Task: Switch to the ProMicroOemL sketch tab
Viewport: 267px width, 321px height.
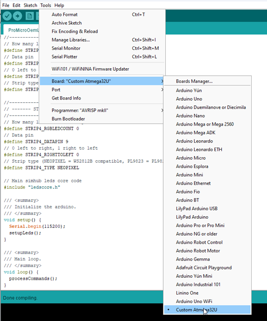Action: 23,30
